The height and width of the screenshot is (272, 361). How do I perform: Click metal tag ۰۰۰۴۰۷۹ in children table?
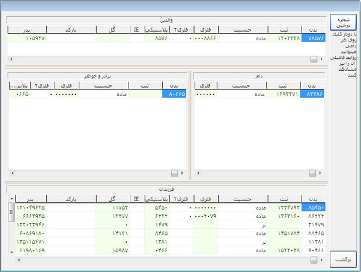click(x=206, y=216)
